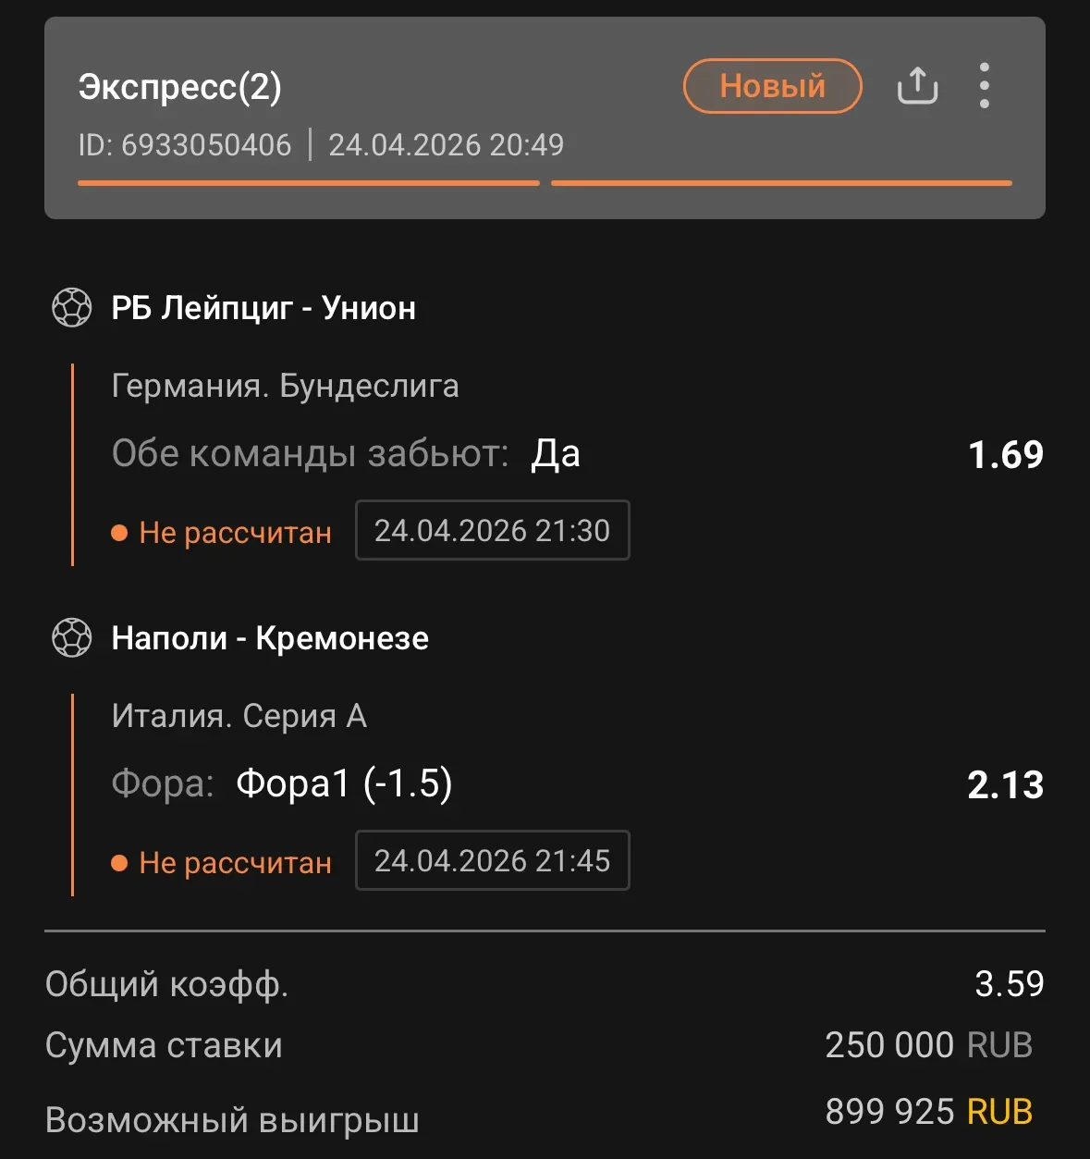Select the Экспресс(2) bet title
Viewport: 1090px width, 1159px height.
coord(180,87)
